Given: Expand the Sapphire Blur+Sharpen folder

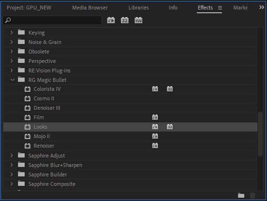Looking at the screenshot, I should point(11,165).
